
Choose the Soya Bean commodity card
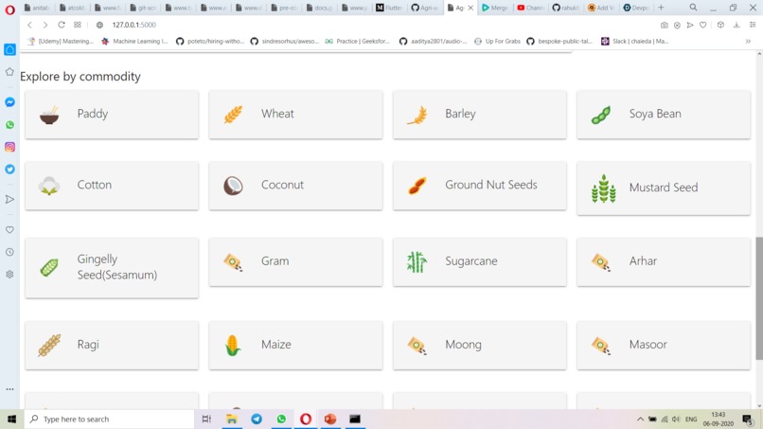(x=664, y=115)
